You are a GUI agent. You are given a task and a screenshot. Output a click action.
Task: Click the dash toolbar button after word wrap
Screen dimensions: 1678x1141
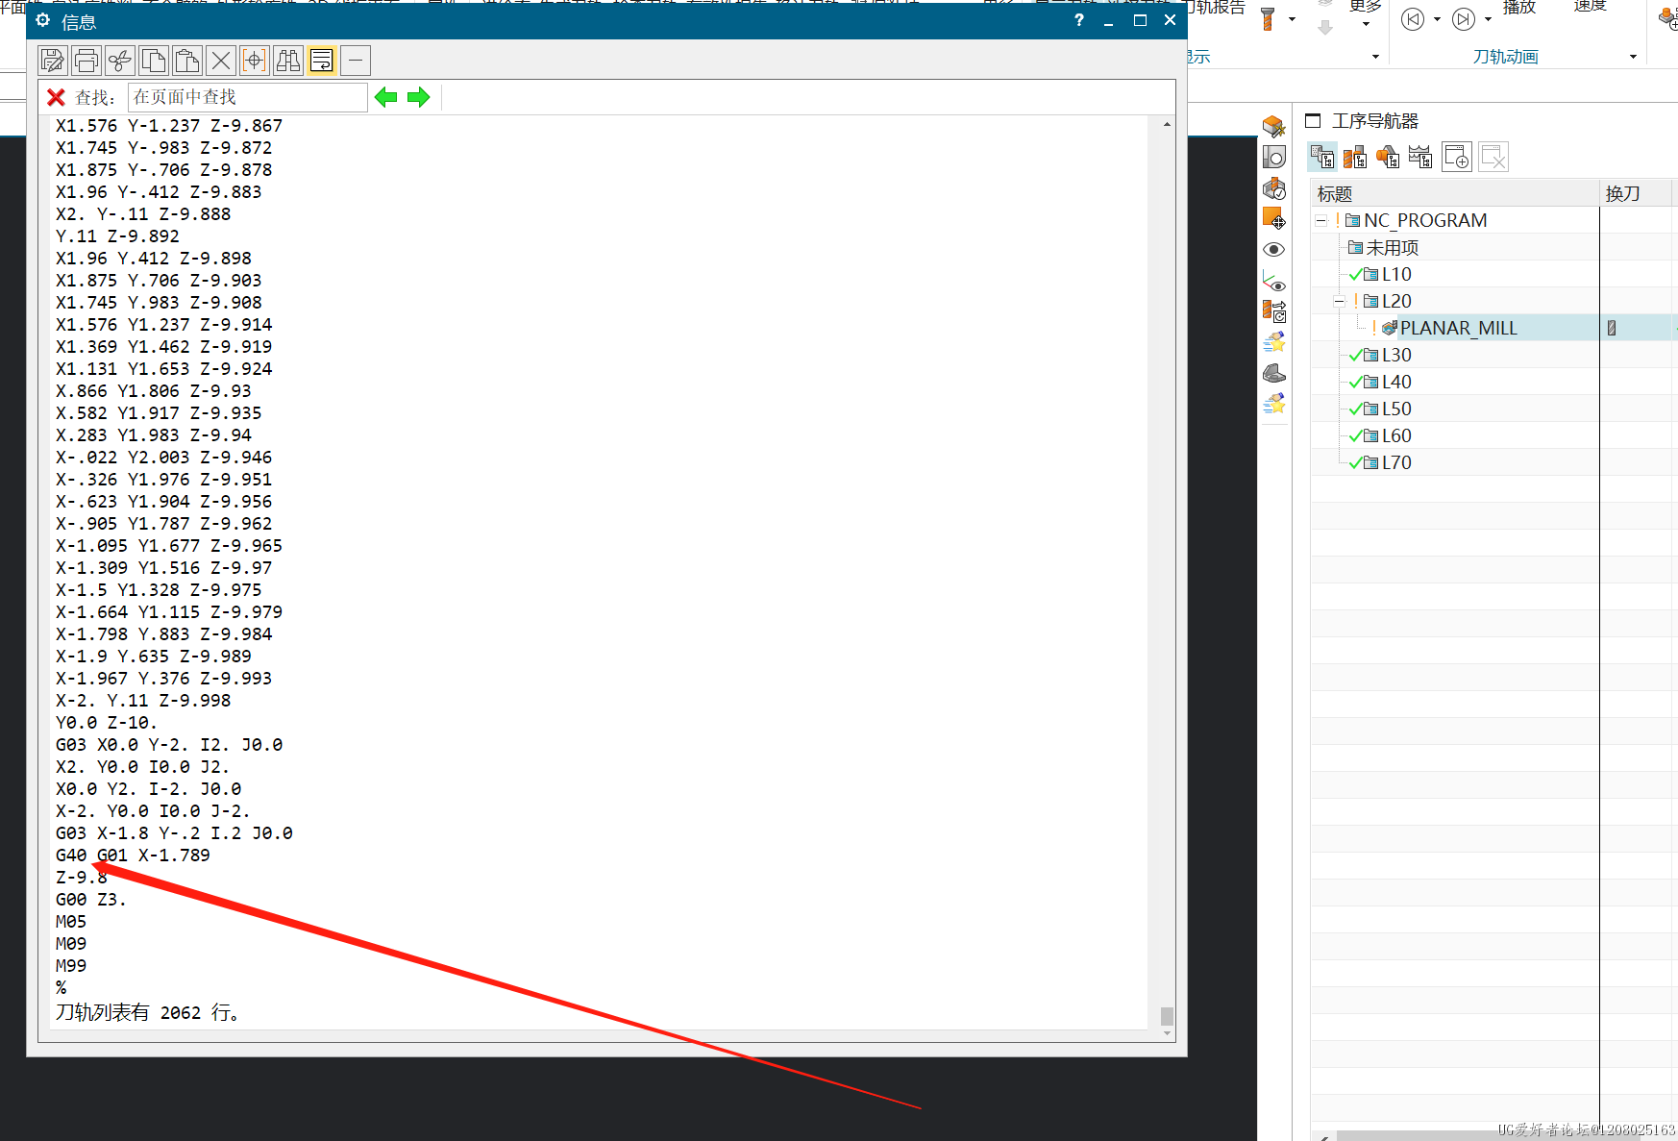click(356, 61)
